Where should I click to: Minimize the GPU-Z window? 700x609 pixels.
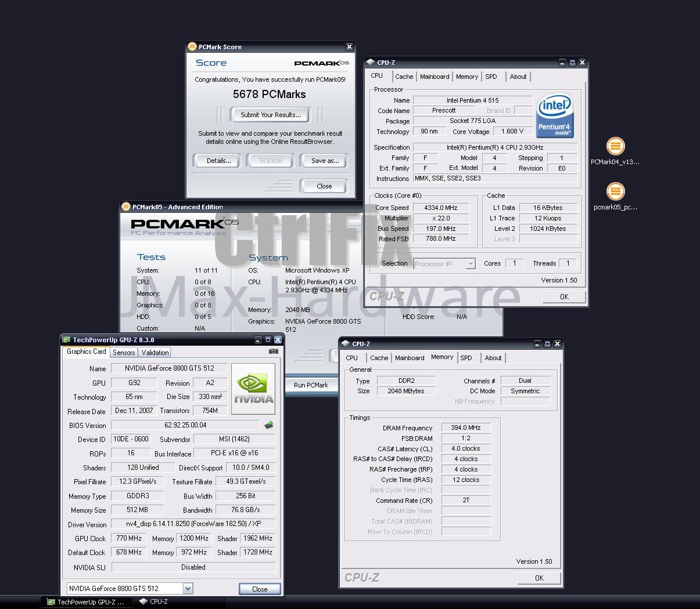coord(258,340)
